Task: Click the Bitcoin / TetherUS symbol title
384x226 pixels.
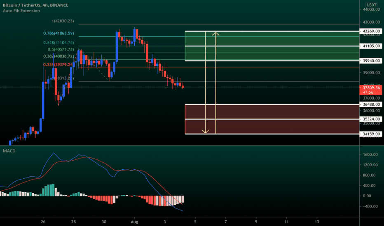Action: click(x=35, y=5)
